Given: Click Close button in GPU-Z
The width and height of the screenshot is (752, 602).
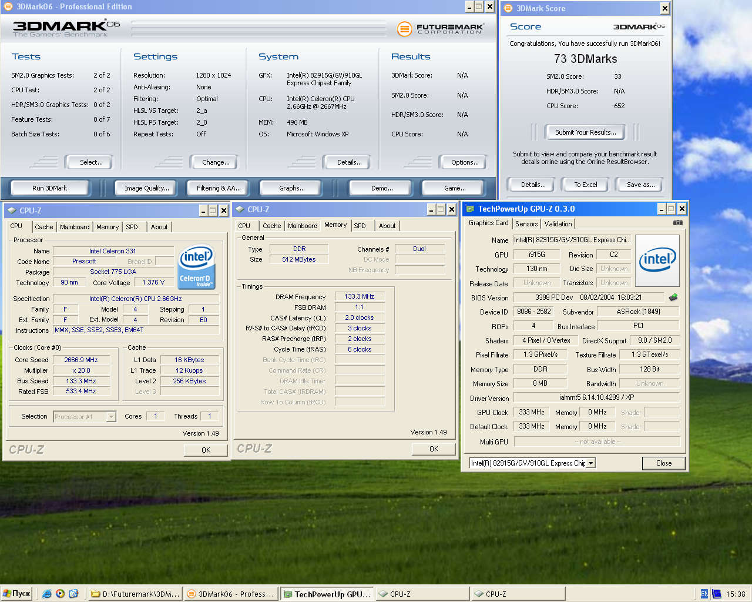Looking at the screenshot, I should (664, 463).
